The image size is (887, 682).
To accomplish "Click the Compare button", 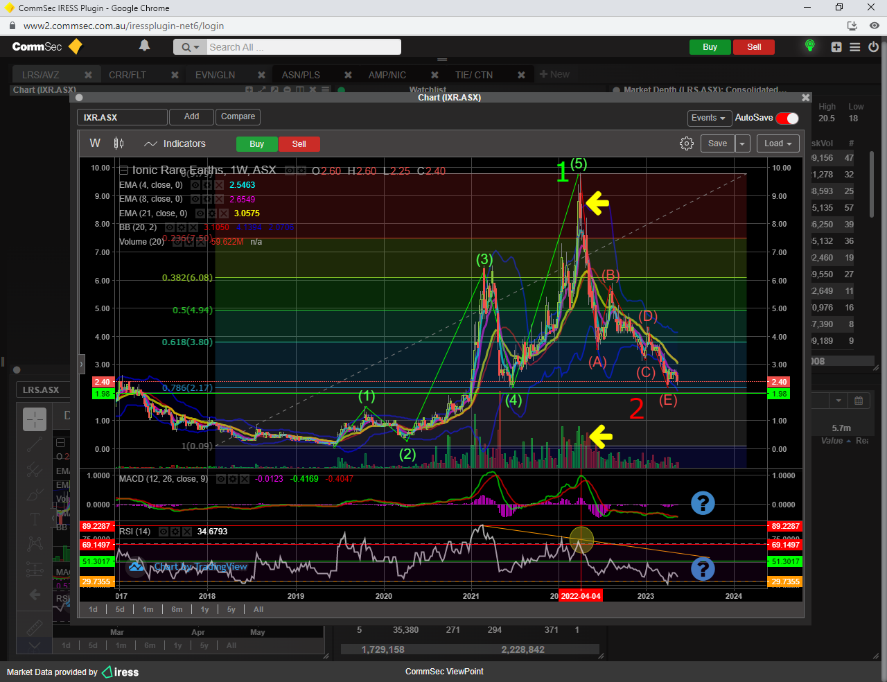I will pos(238,116).
